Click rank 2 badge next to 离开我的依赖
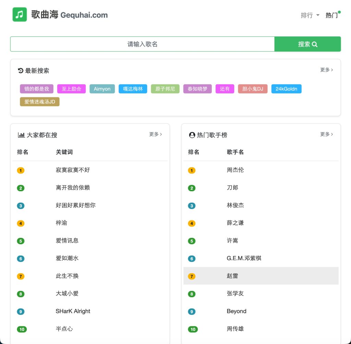Viewport: 351px width, 344px height. point(21,188)
